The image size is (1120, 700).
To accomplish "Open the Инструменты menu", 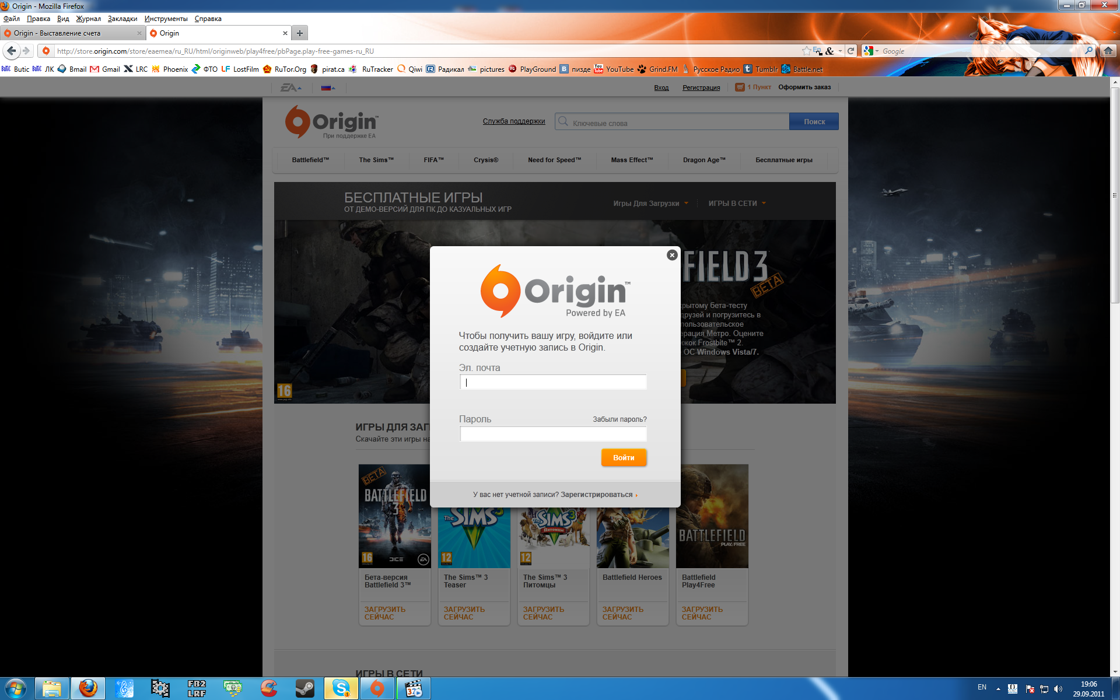I will [x=166, y=19].
